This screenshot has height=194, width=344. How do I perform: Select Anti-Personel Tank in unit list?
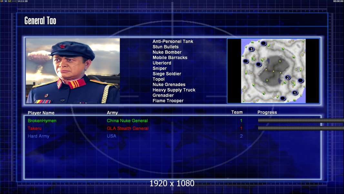[173, 41]
